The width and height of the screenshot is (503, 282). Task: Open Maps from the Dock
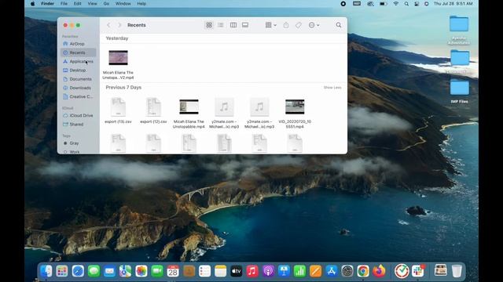click(x=125, y=271)
